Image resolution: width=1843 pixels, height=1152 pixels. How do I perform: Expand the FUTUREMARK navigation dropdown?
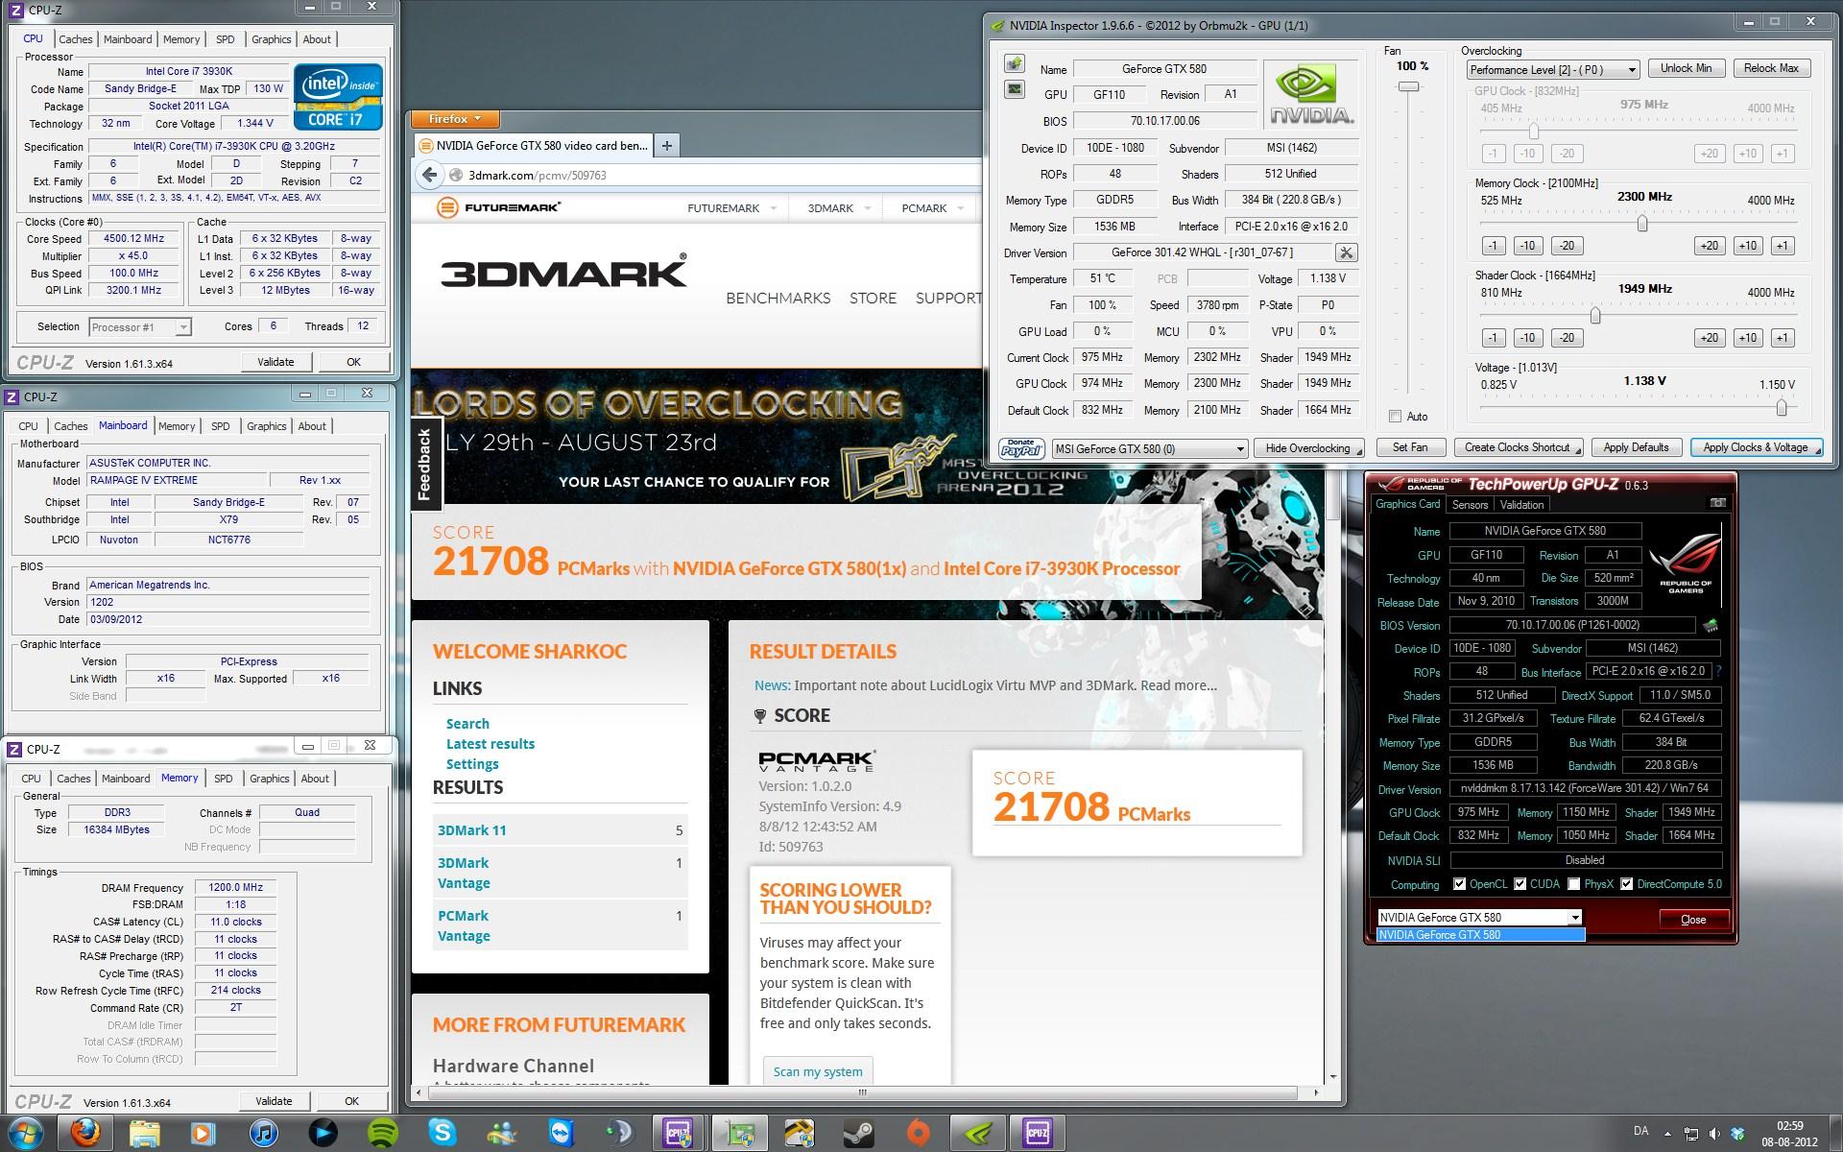tap(773, 207)
